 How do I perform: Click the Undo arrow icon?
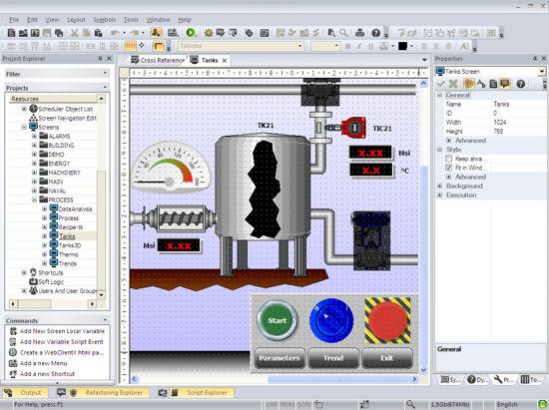pos(115,33)
